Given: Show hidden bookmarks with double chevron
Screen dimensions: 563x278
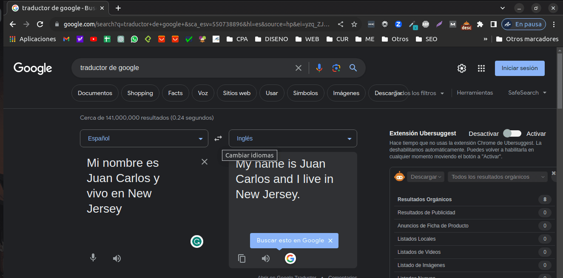Looking at the screenshot, I should 486,39.
